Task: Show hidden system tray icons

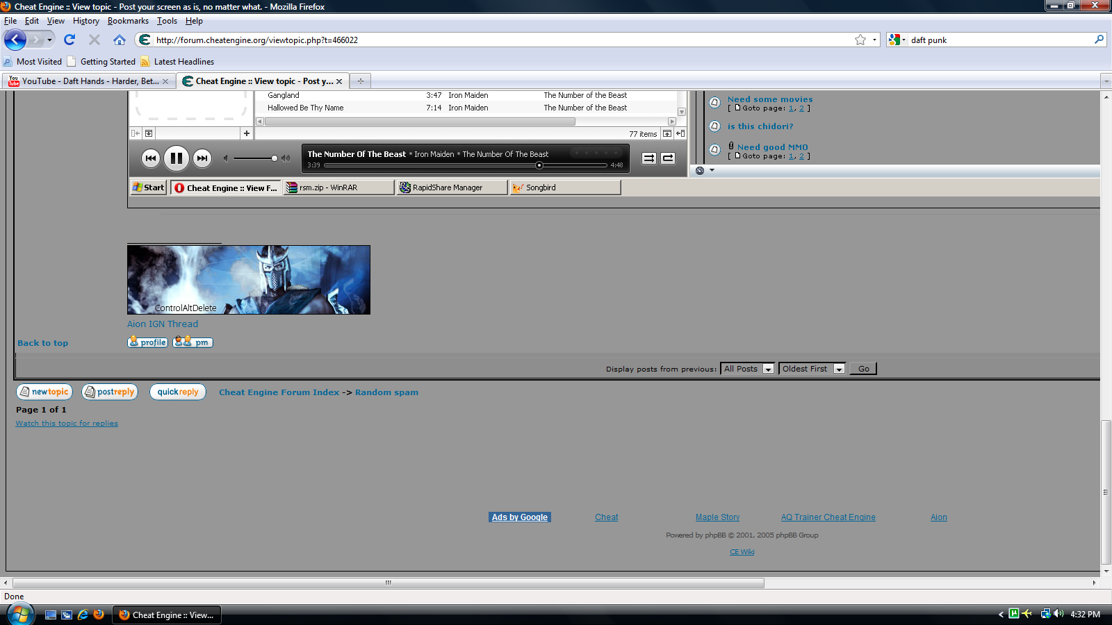Action: click(x=1001, y=614)
